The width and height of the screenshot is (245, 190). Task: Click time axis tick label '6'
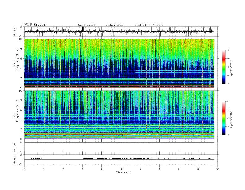pos(140,169)
